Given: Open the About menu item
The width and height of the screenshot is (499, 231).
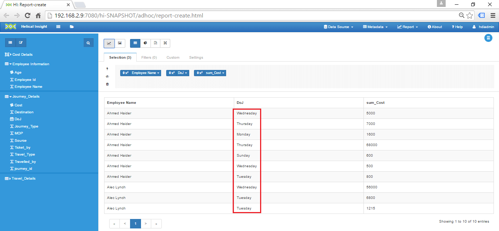Looking at the screenshot, I should pyautogui.click(x=435, y=27).
